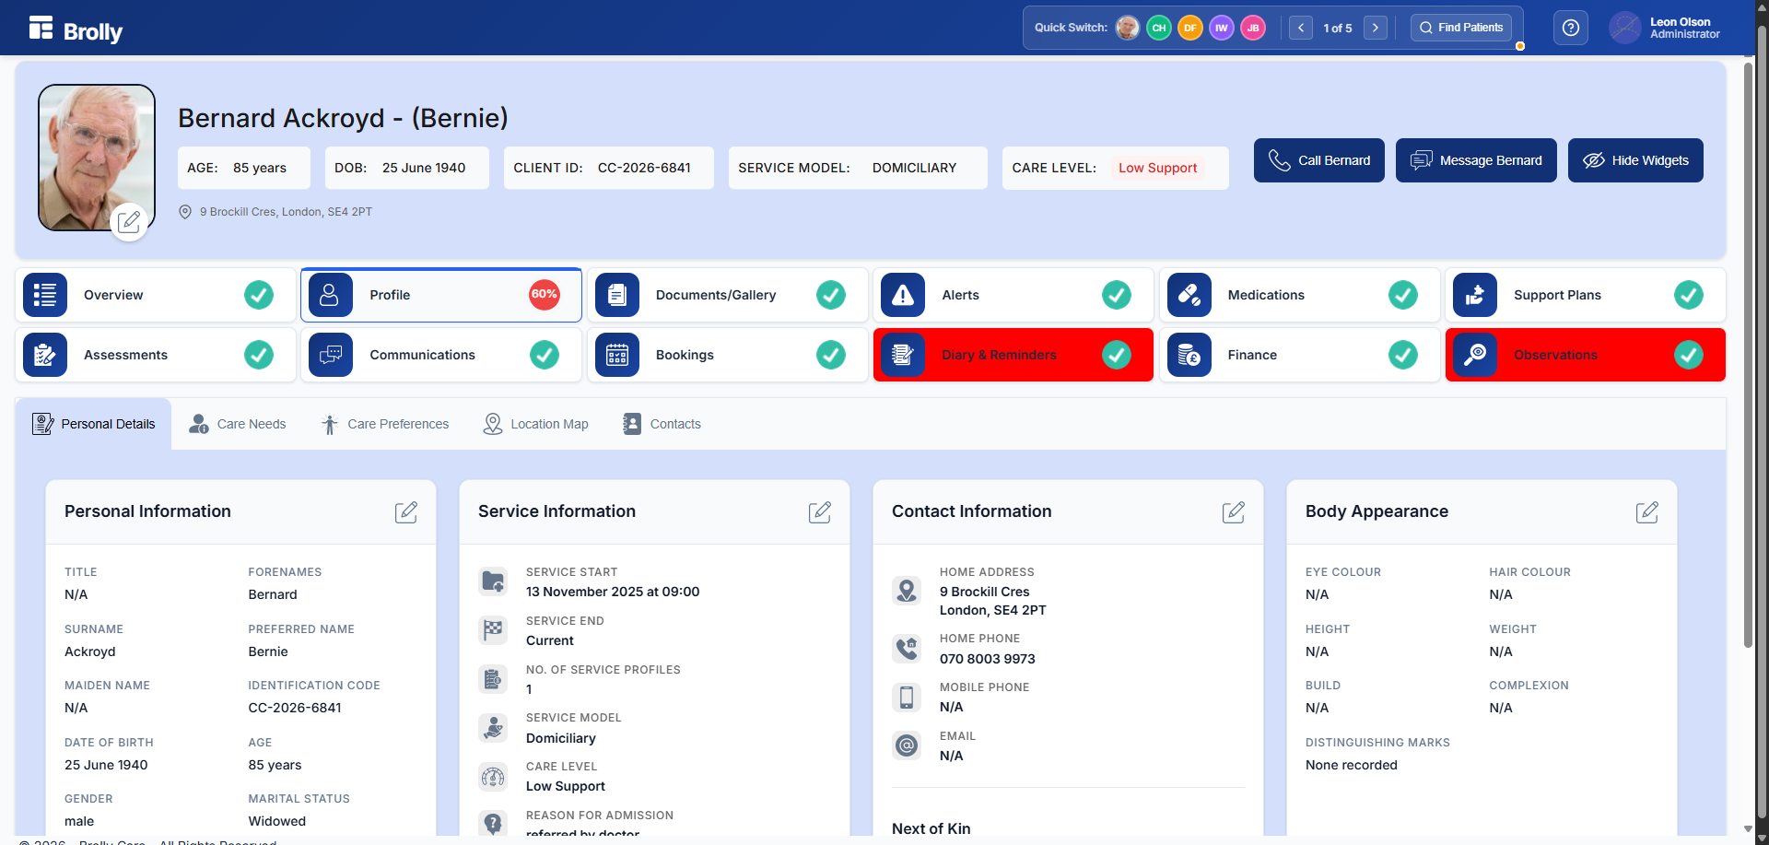1769x845 pixels.
Task: Open the Finance widget
Action: [x=1298, y=355]
